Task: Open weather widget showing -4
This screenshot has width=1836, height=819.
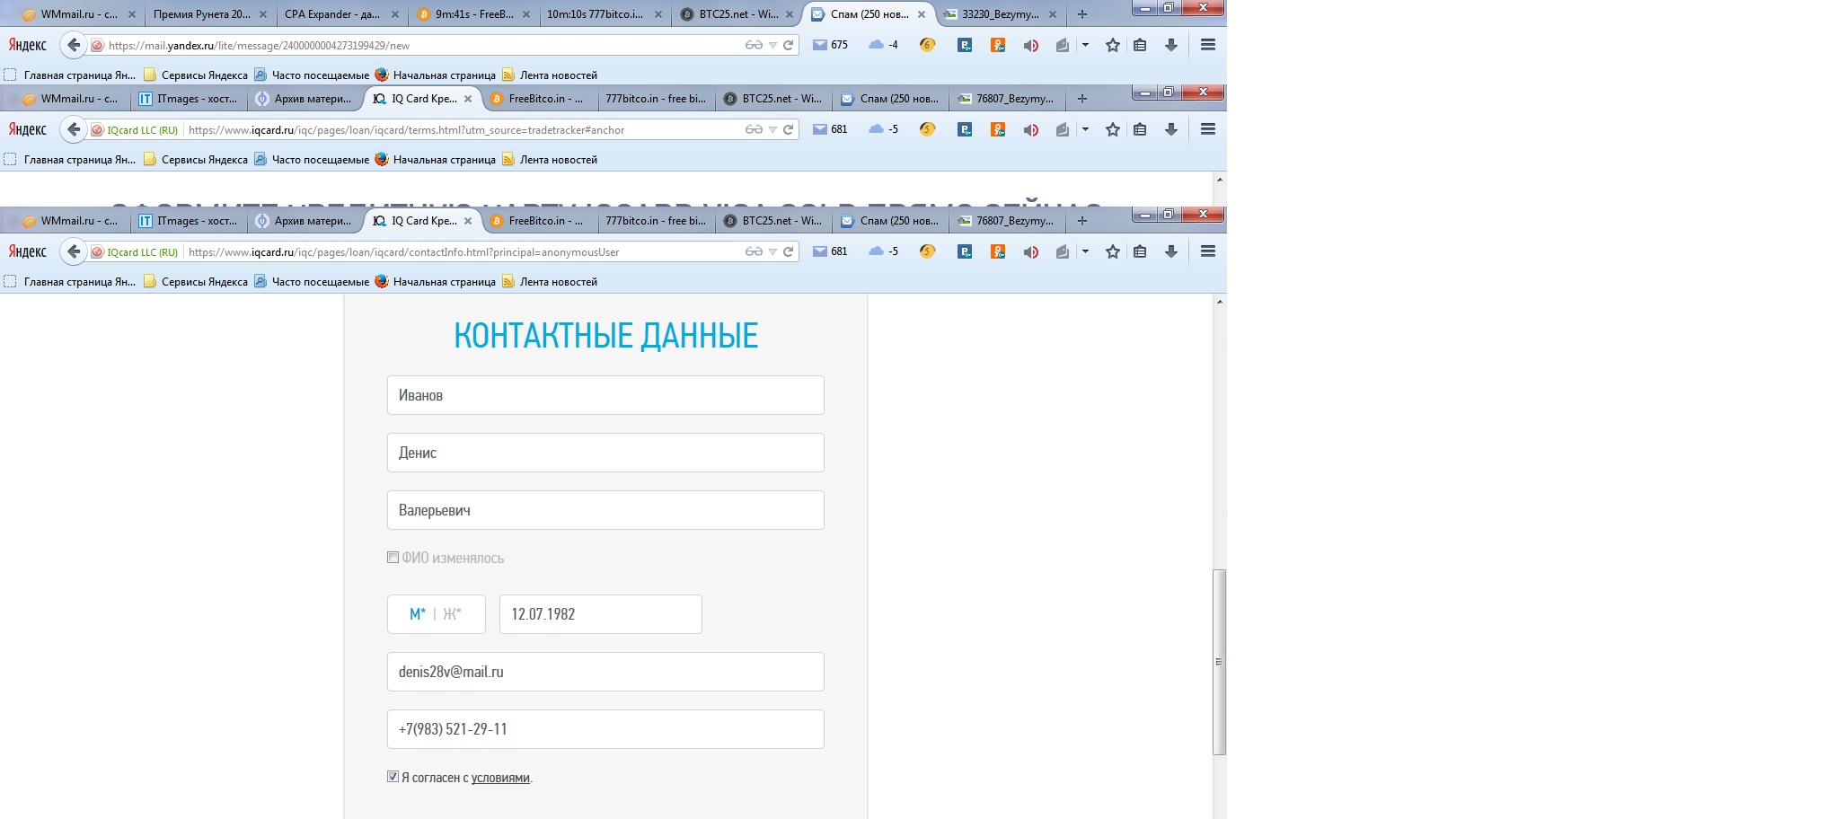Action: [x=884, y=45]
